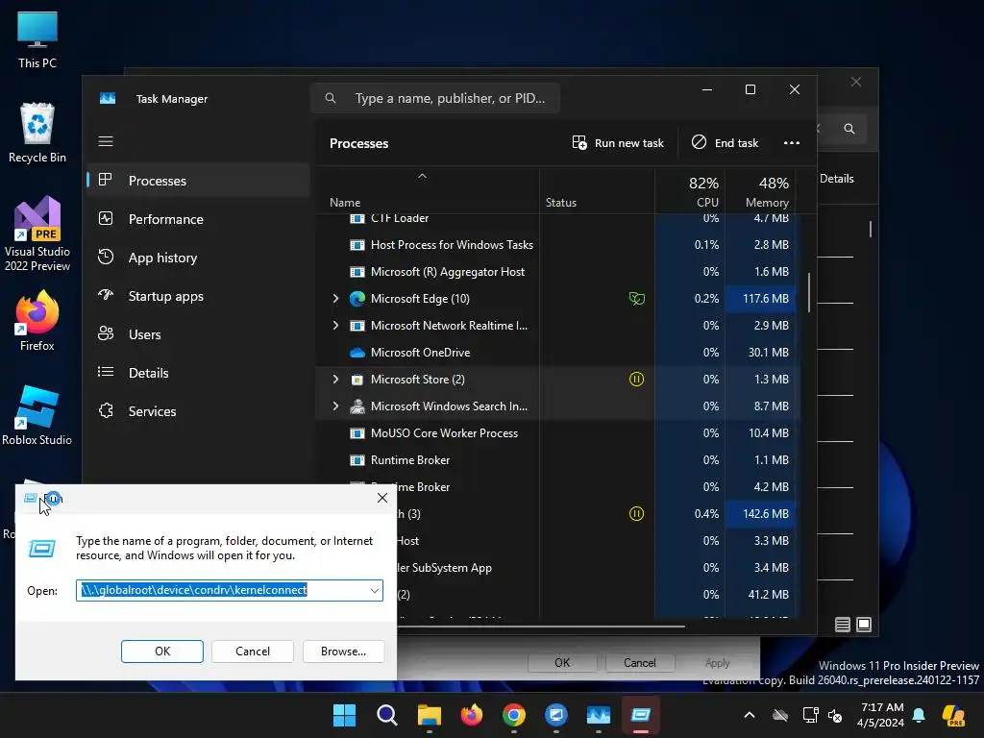984x738 pixels.
Task: Open Firefox desktop shortcut
Action: tap(37, 321)
